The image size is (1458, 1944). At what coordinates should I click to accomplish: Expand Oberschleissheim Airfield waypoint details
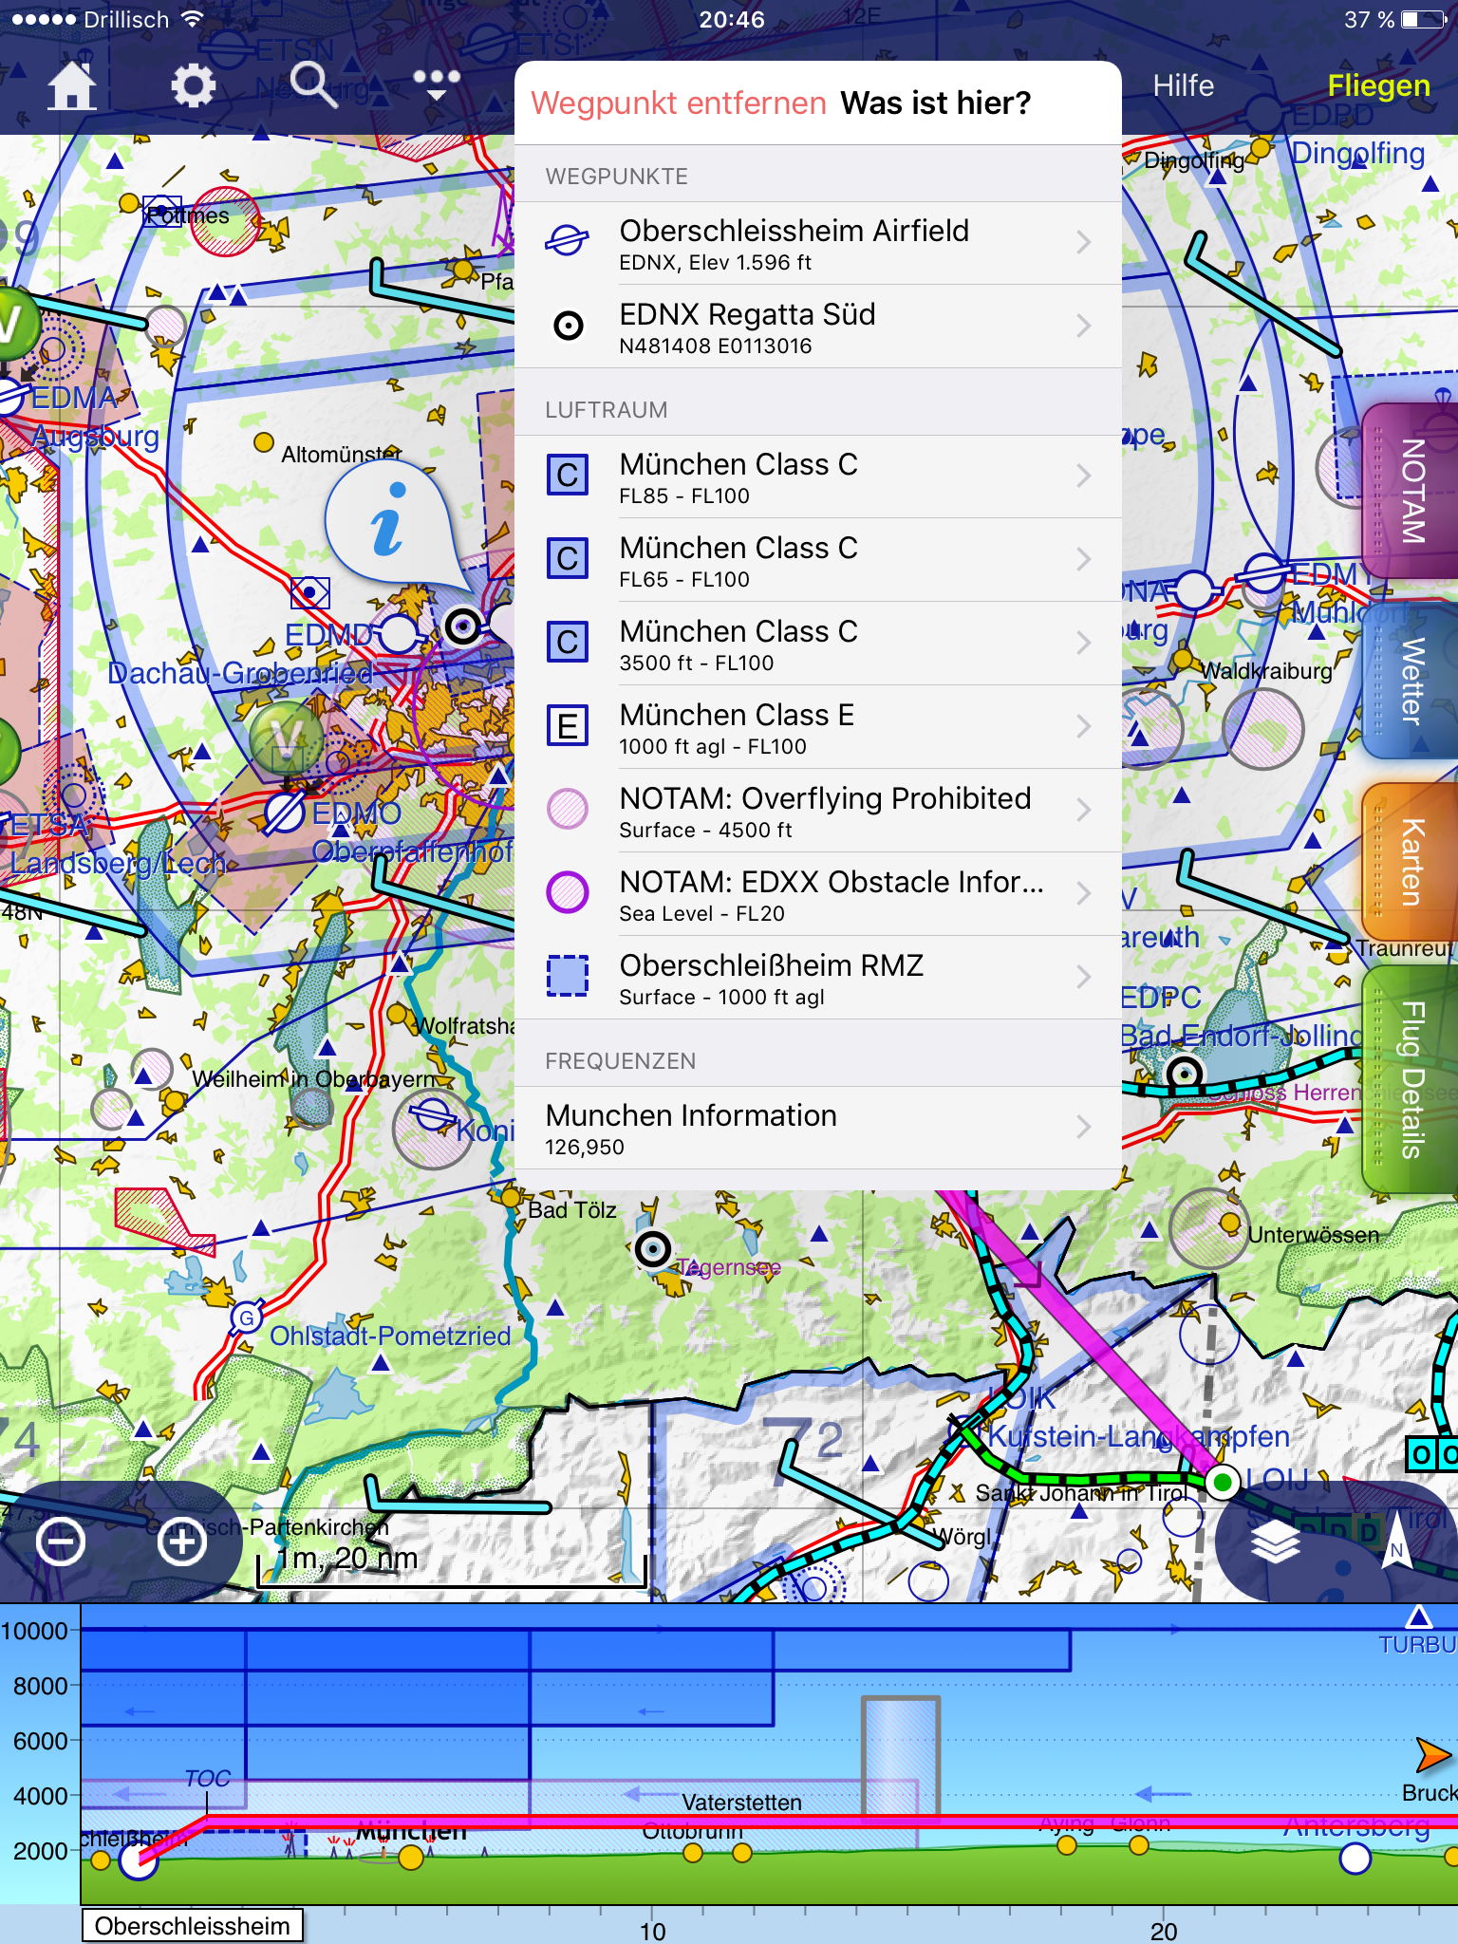(x=816, y=243)
